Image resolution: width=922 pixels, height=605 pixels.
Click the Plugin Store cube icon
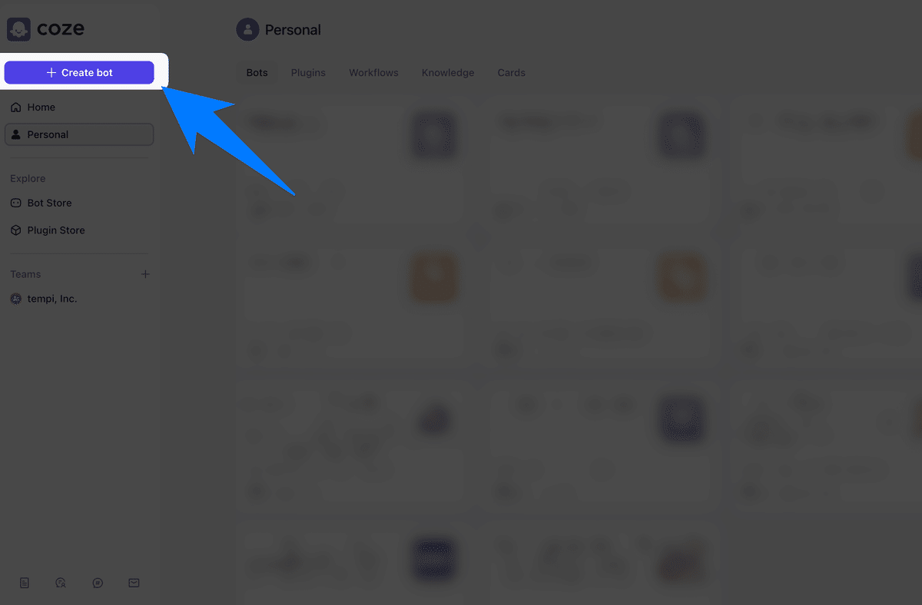pyautogui.click(x=16, y=230)
